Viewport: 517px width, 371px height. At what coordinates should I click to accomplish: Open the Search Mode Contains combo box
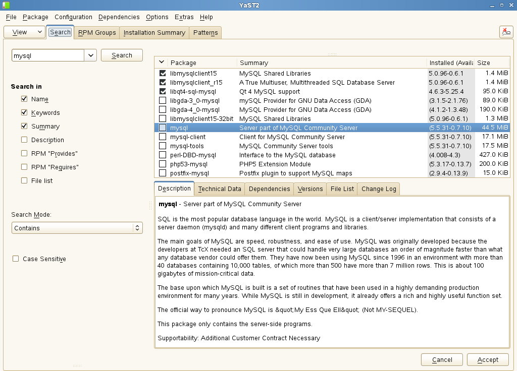[77, 228]
